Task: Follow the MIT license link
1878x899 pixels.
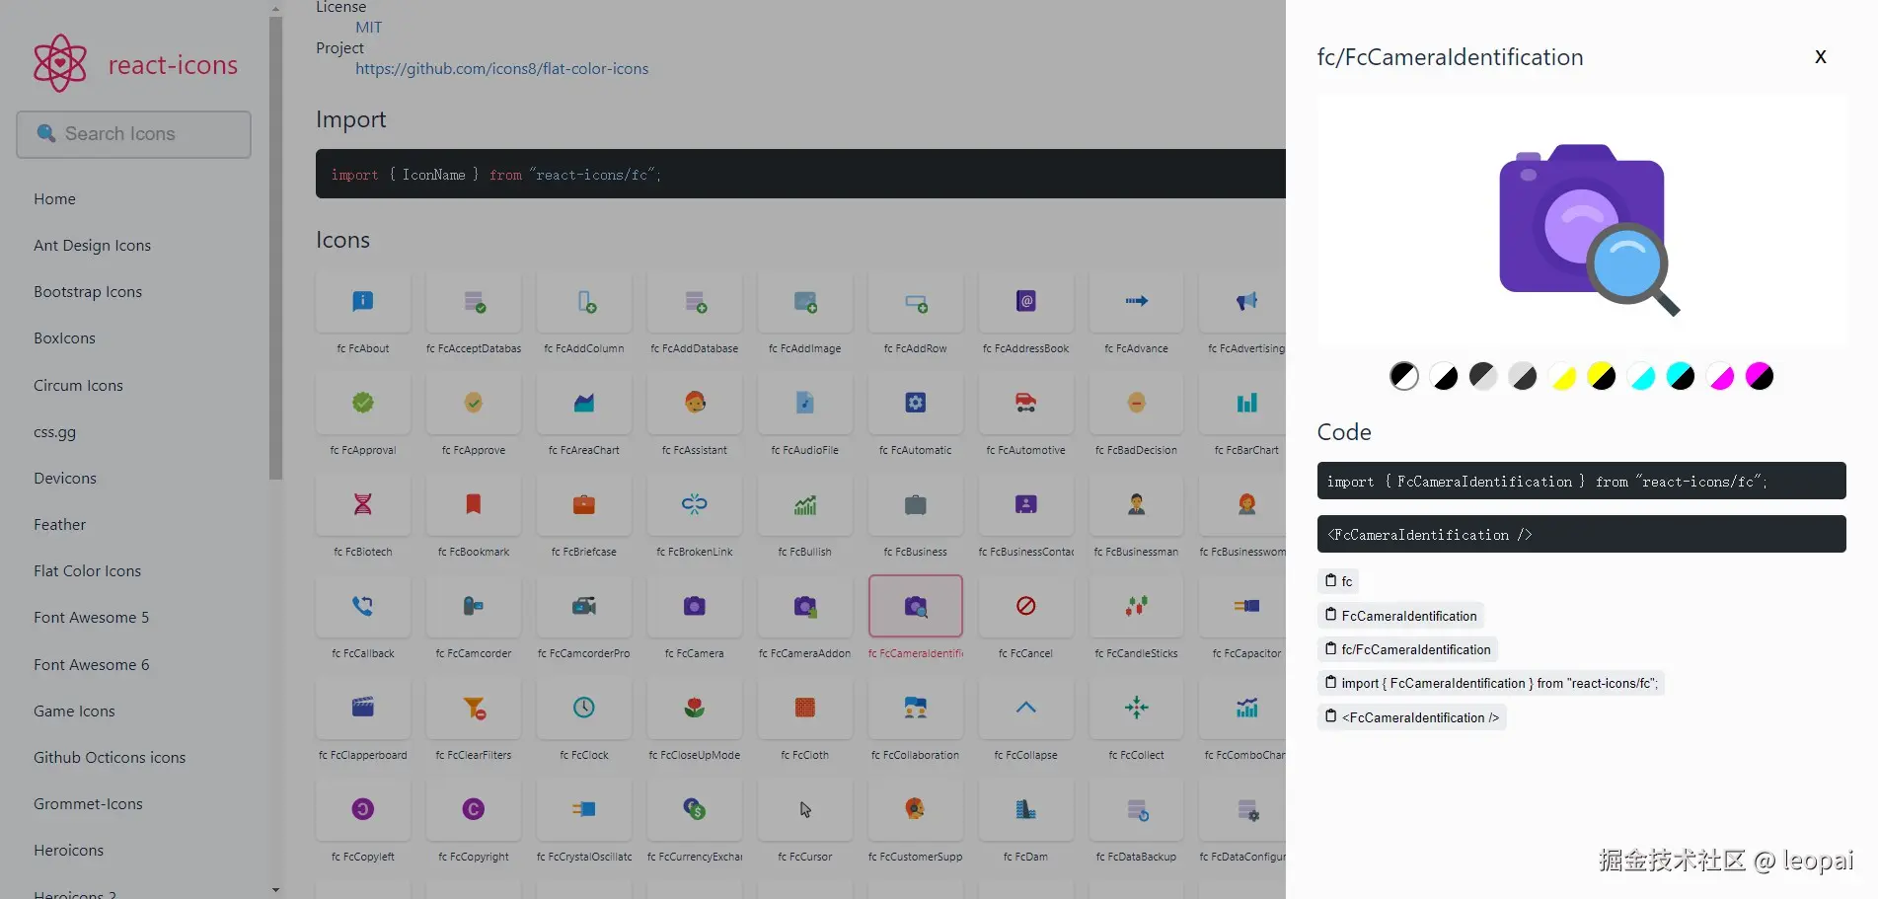Action: 368,28
